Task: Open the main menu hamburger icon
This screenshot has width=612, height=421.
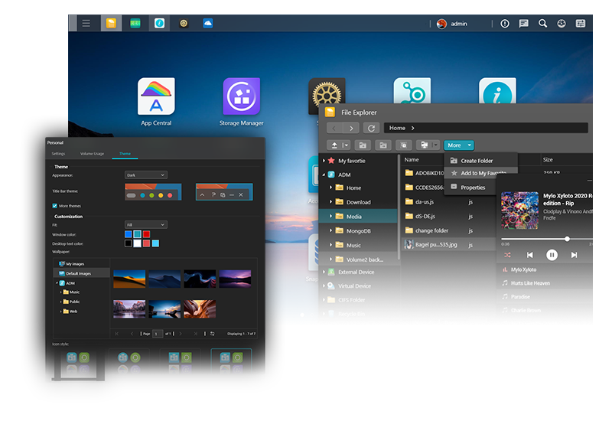Action: tap(86, 24)
